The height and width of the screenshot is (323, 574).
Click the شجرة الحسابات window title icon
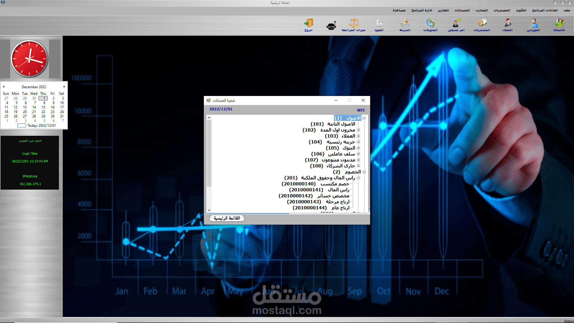209,100
